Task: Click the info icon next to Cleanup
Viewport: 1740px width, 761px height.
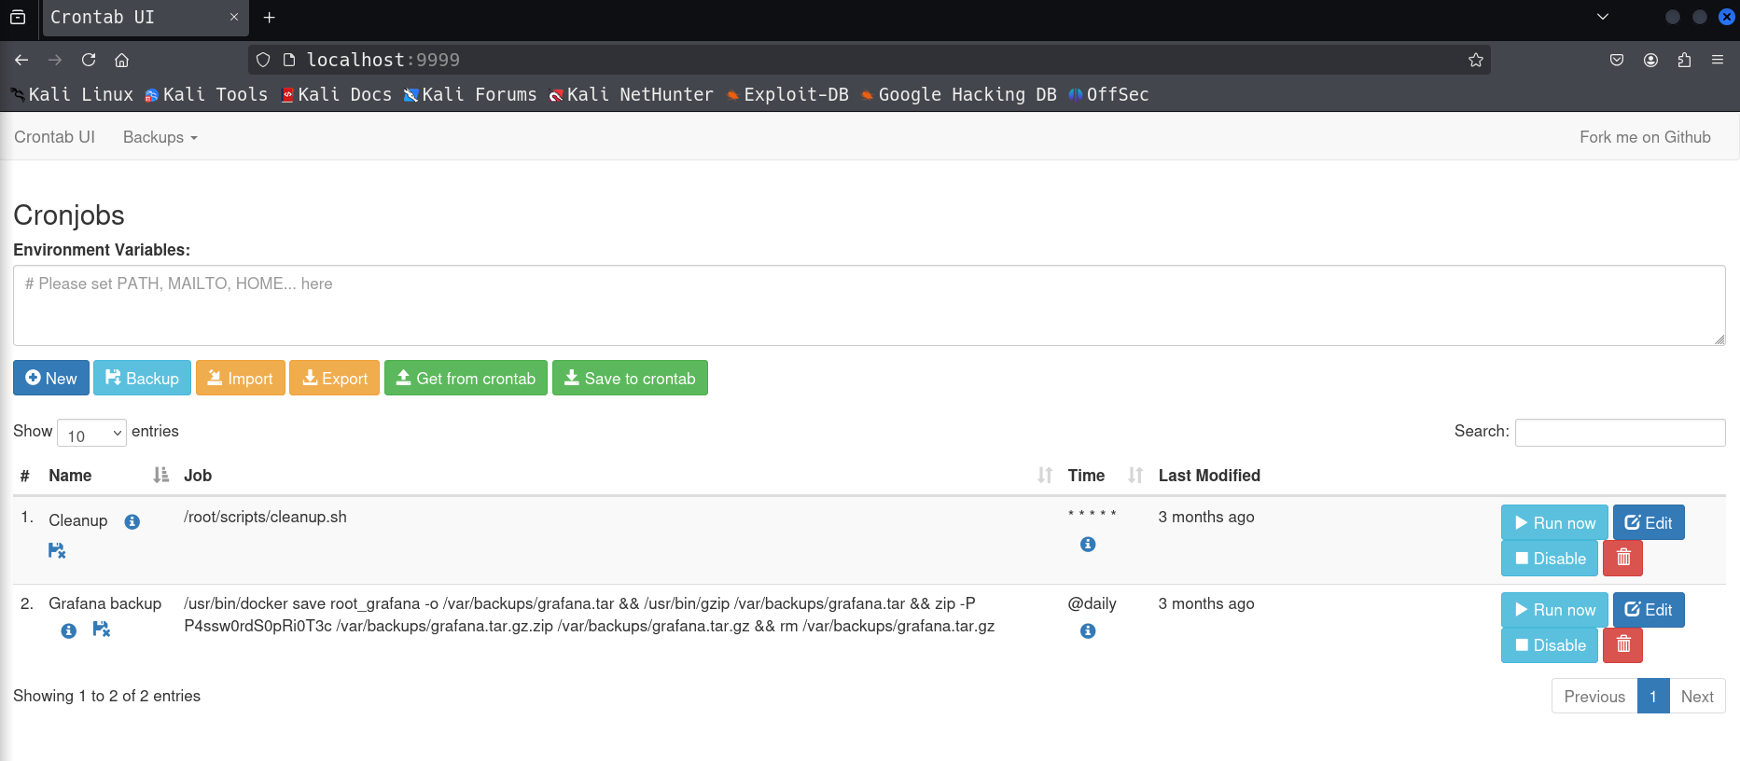Action: point(132,521)
